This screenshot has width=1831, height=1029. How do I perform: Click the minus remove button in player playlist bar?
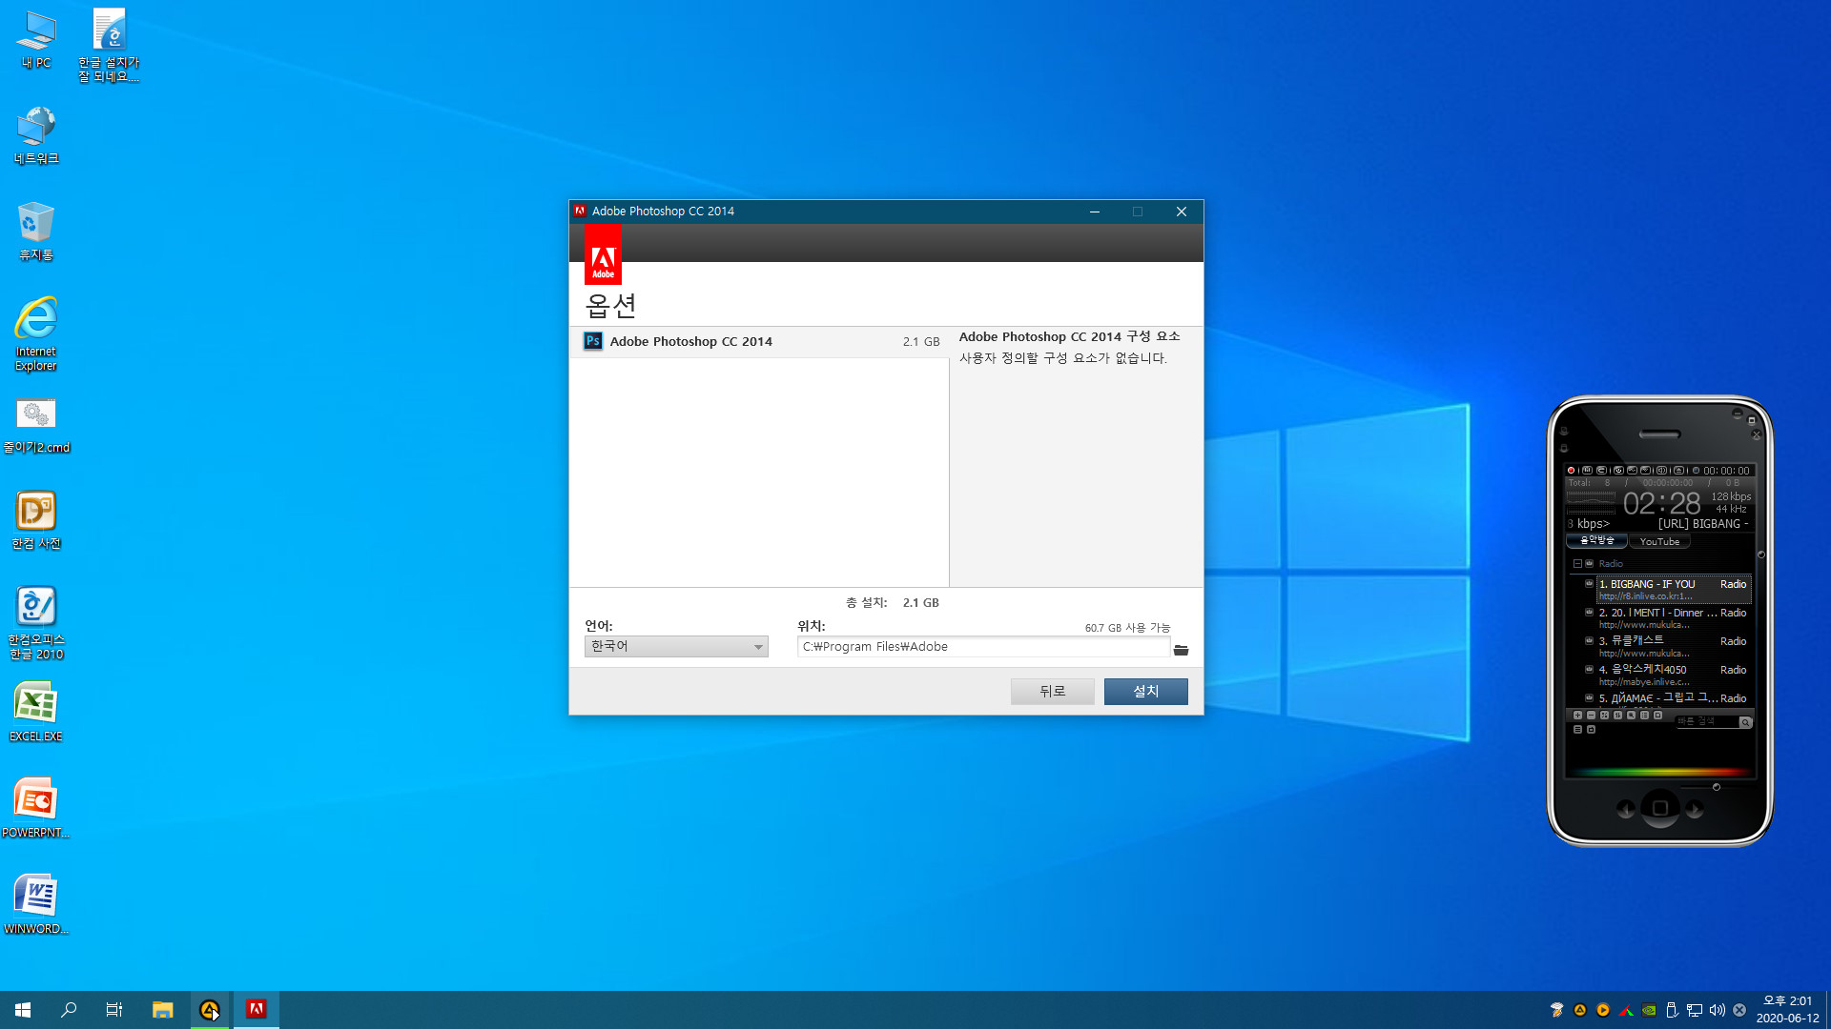click(1591, 716)
